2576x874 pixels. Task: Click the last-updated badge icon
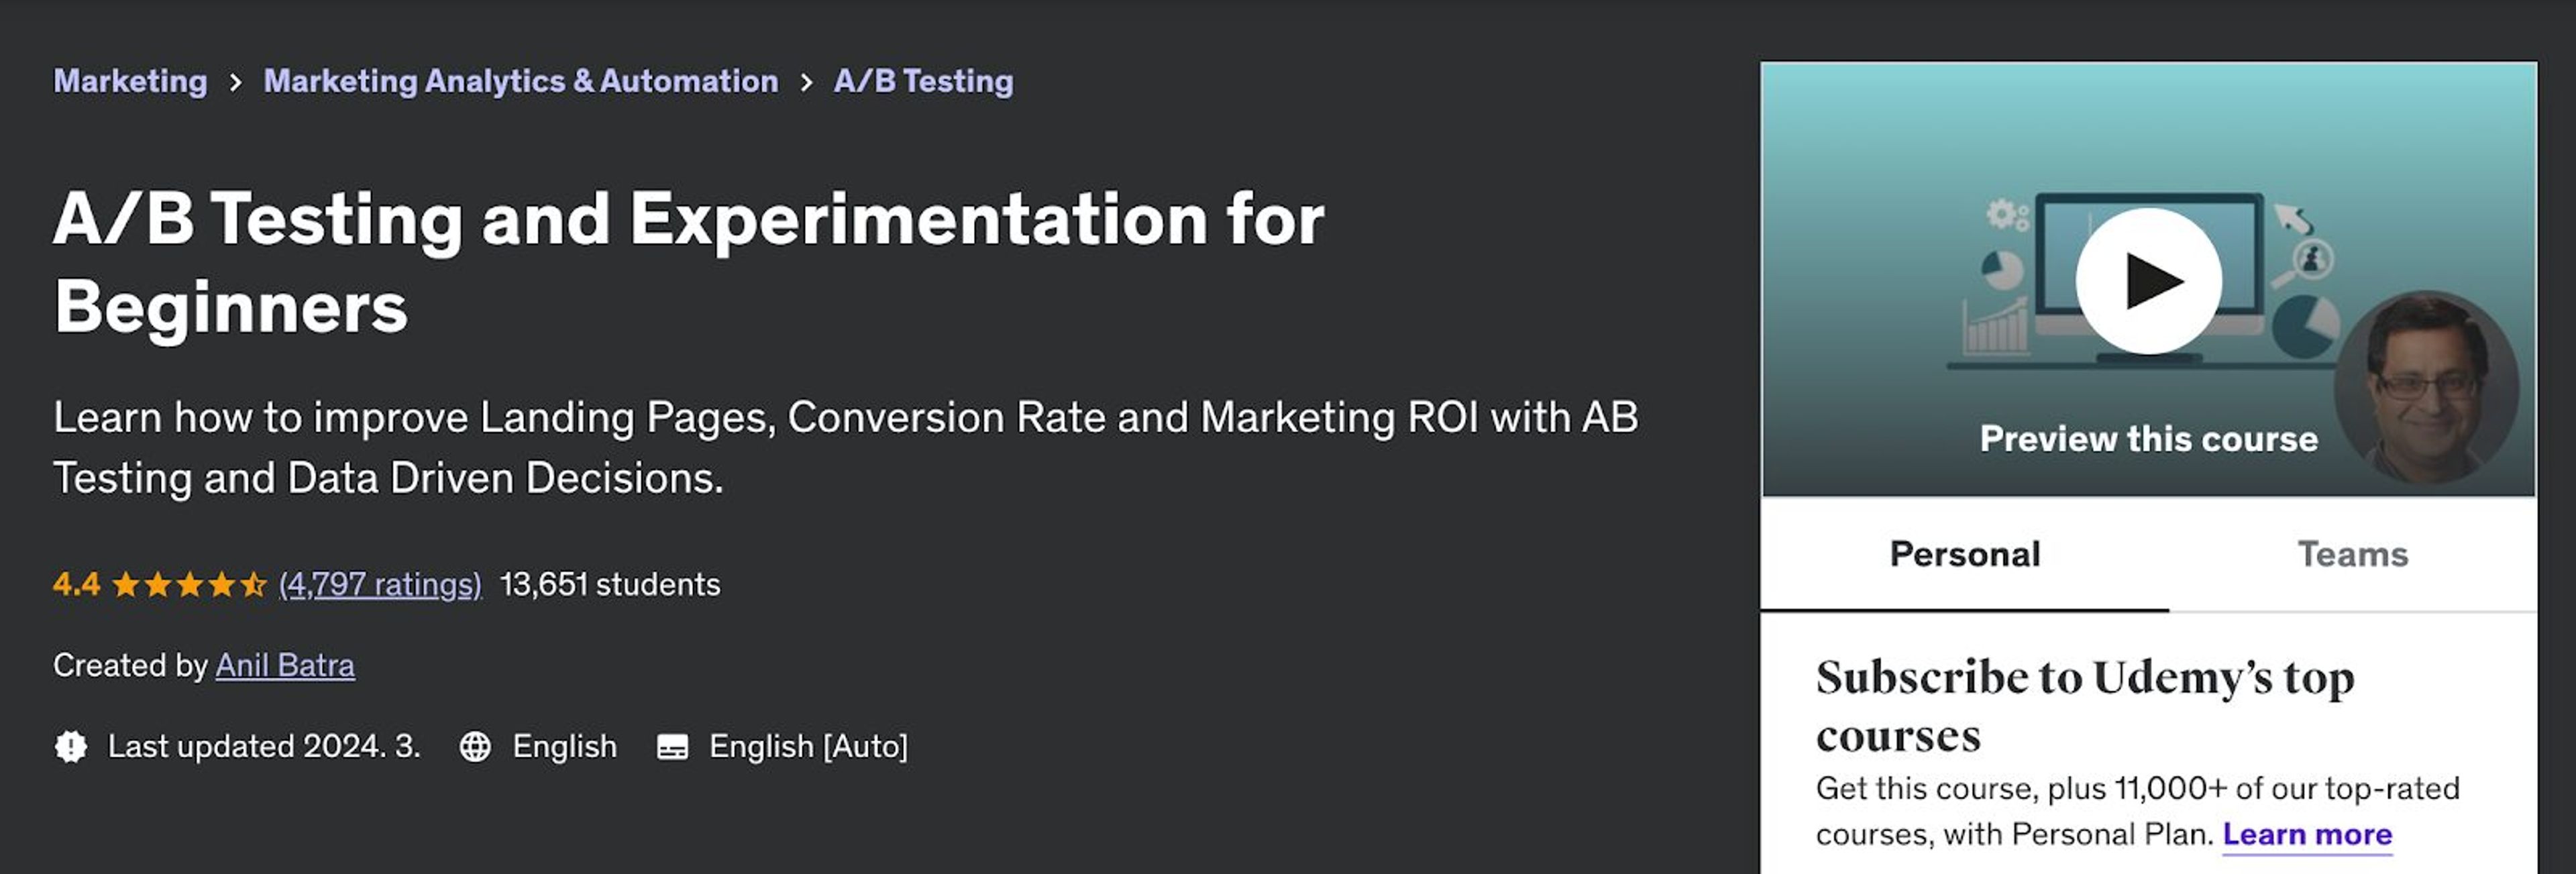71,746
